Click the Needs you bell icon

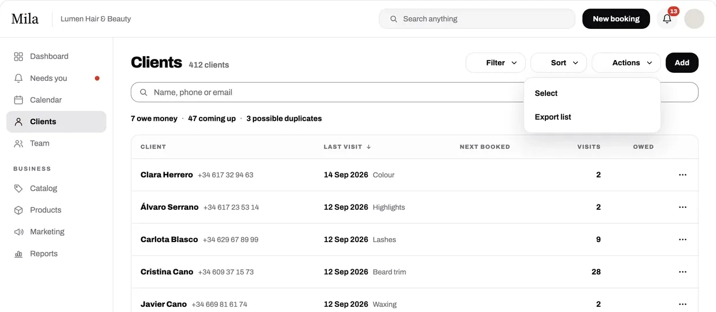(x=19, y=78)
